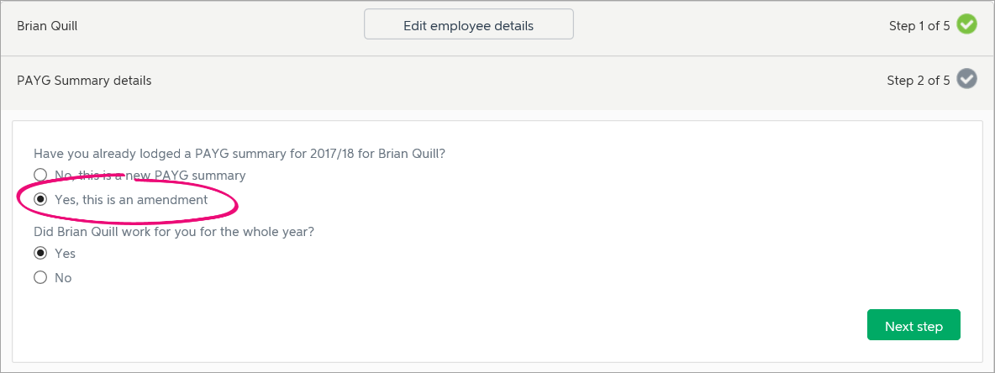Click the 'No' label under whole year question
This screenshot has width=995, height=373.
pyautogui.click(x=63, y=277)
